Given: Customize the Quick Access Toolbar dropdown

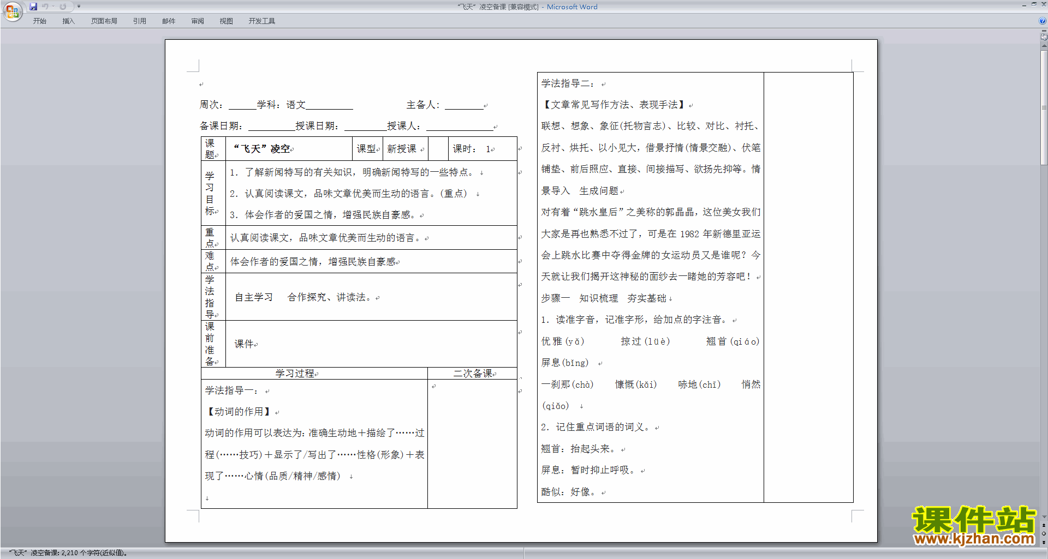Looking at the screenshot, I should 79,7.
